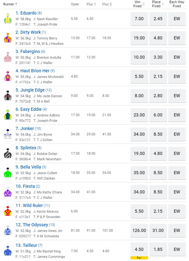Select Easy Eddie's 6.00 place odds
The width and height of the screenshot is (189, 261).
pyautogui.click(x=158, y=115)
